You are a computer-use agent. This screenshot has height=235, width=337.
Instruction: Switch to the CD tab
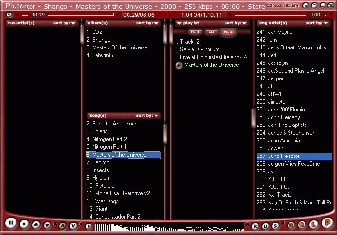[211, 32]
